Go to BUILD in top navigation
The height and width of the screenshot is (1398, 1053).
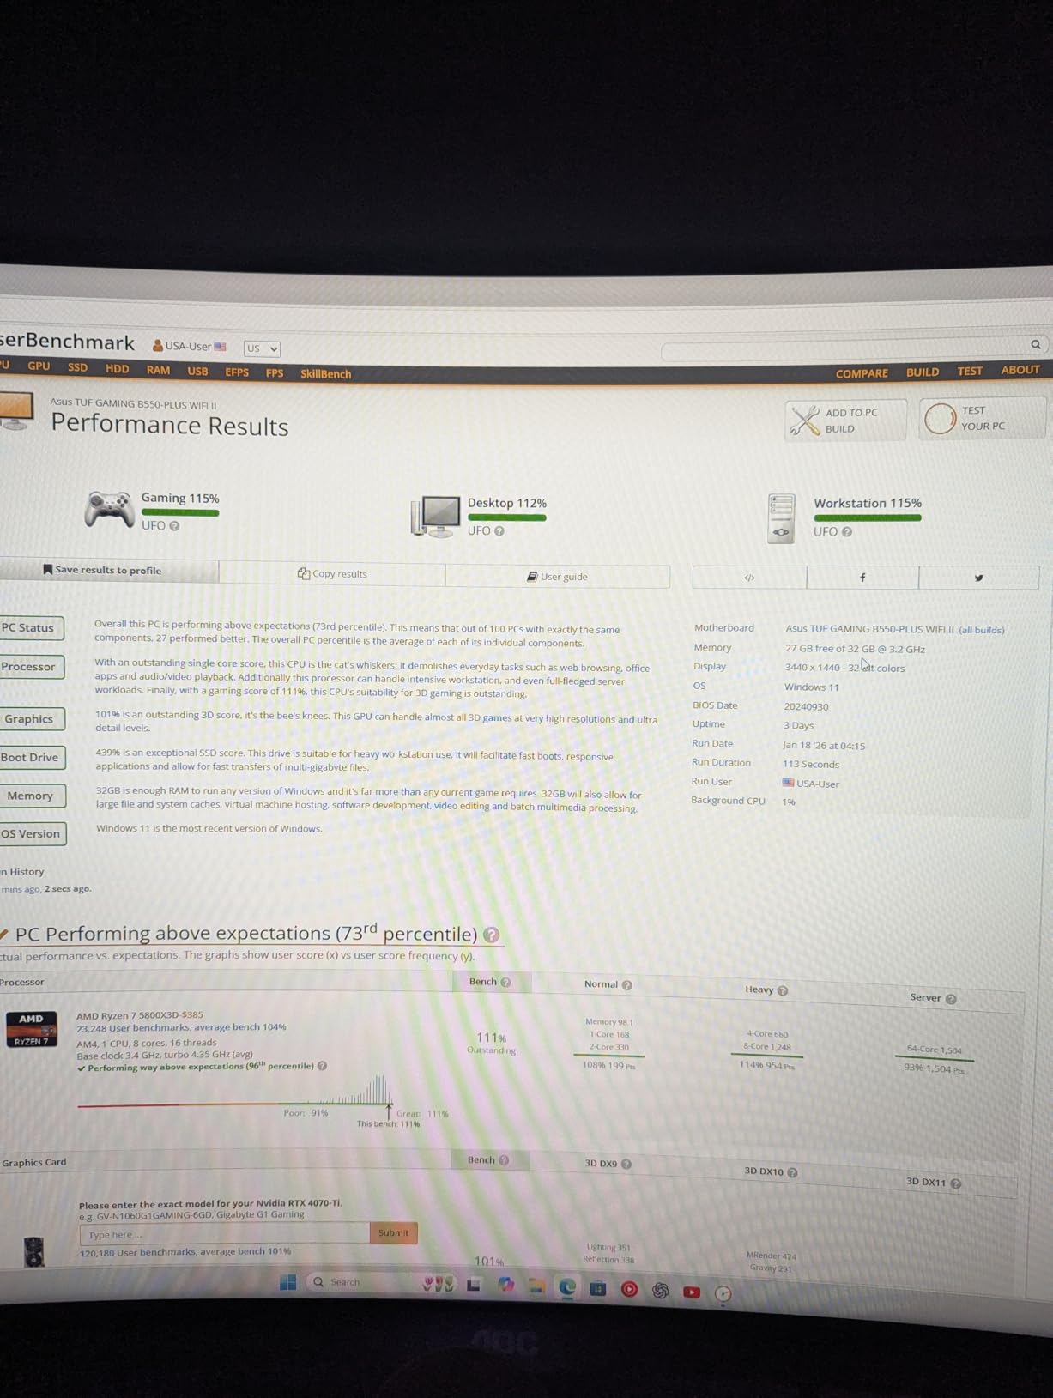coord(923,372)
